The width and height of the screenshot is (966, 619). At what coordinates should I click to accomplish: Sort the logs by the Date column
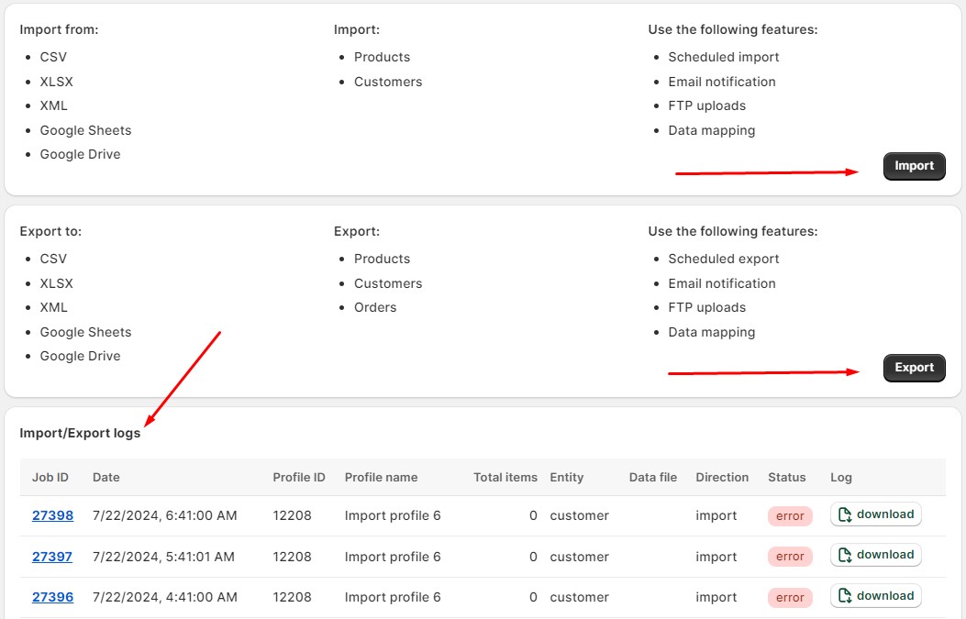pos(107,477)
